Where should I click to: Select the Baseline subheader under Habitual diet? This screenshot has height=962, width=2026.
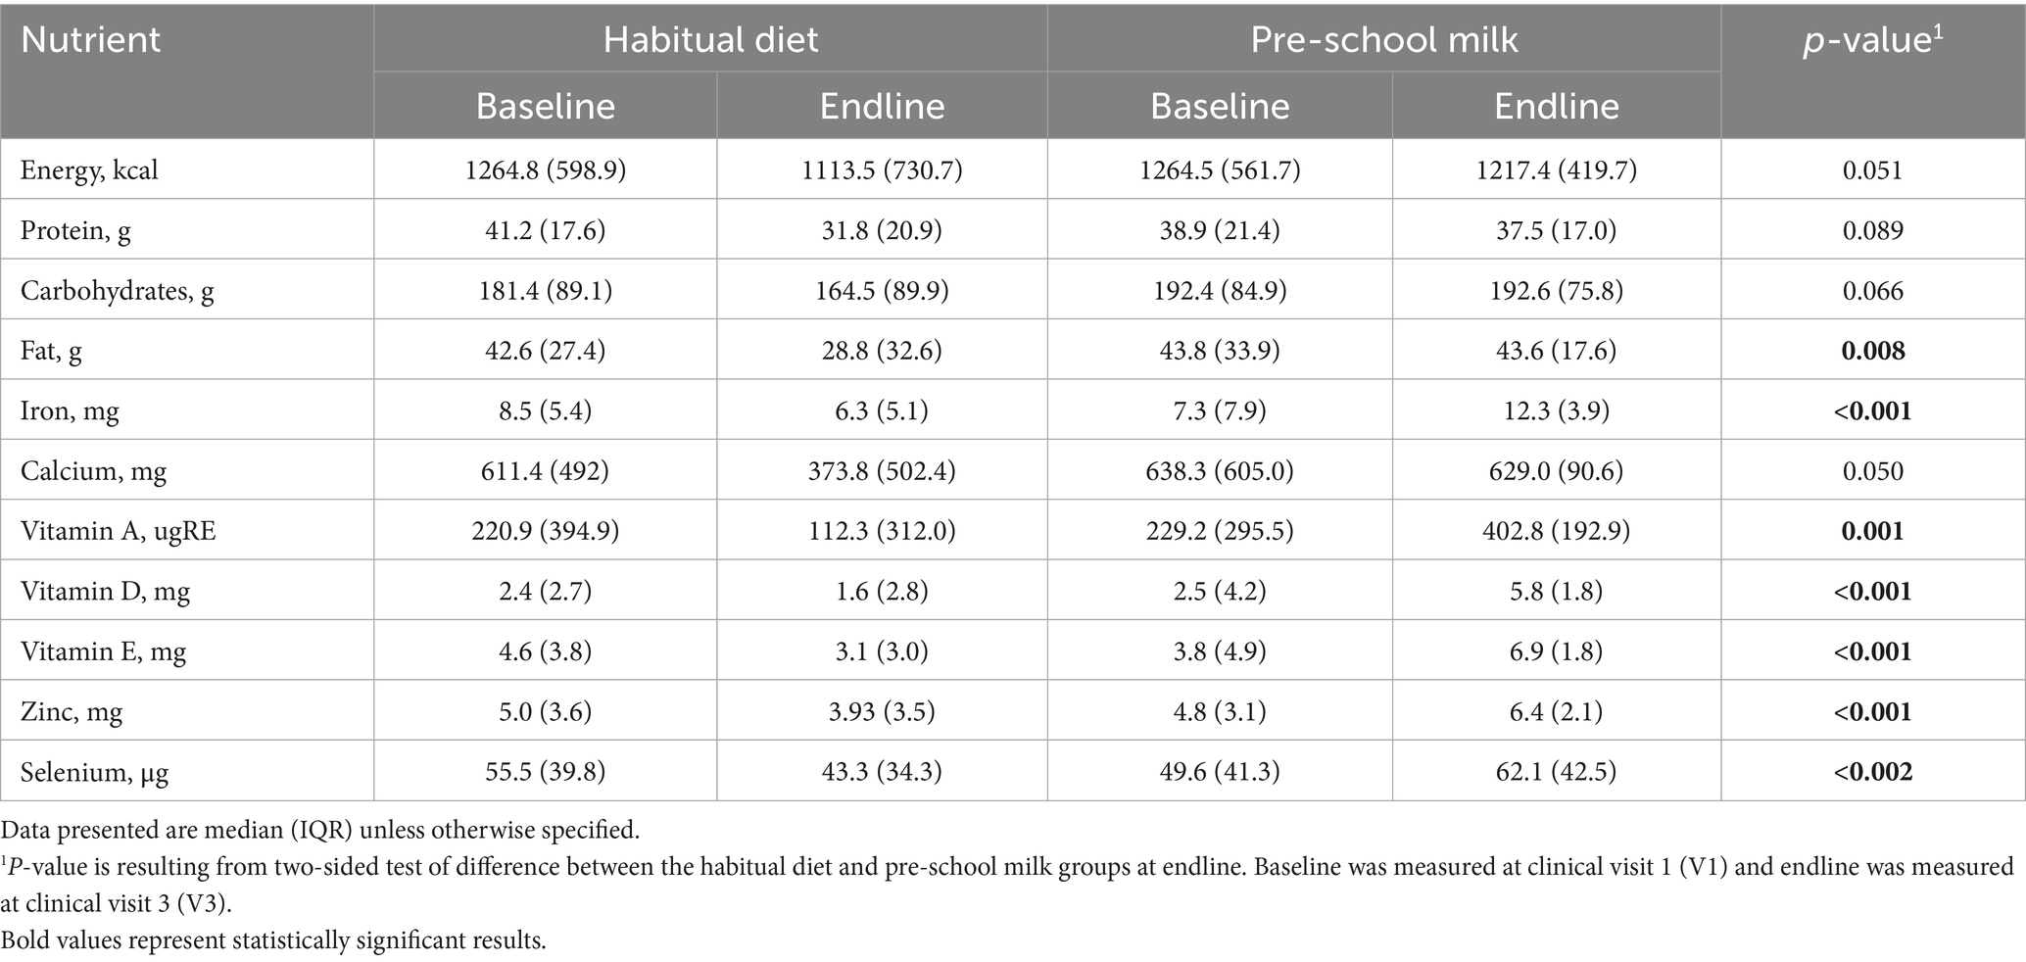pos(545,106)
